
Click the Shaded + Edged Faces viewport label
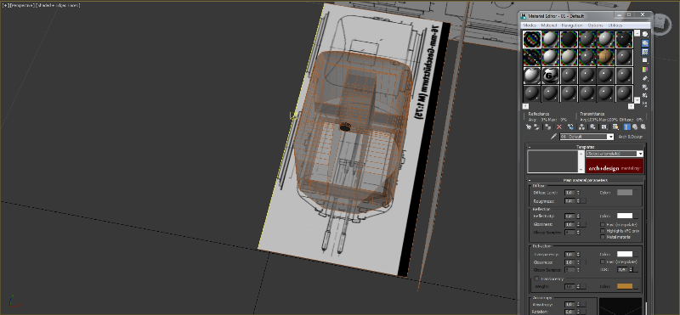pyautogui.click(x=58, y=5)
